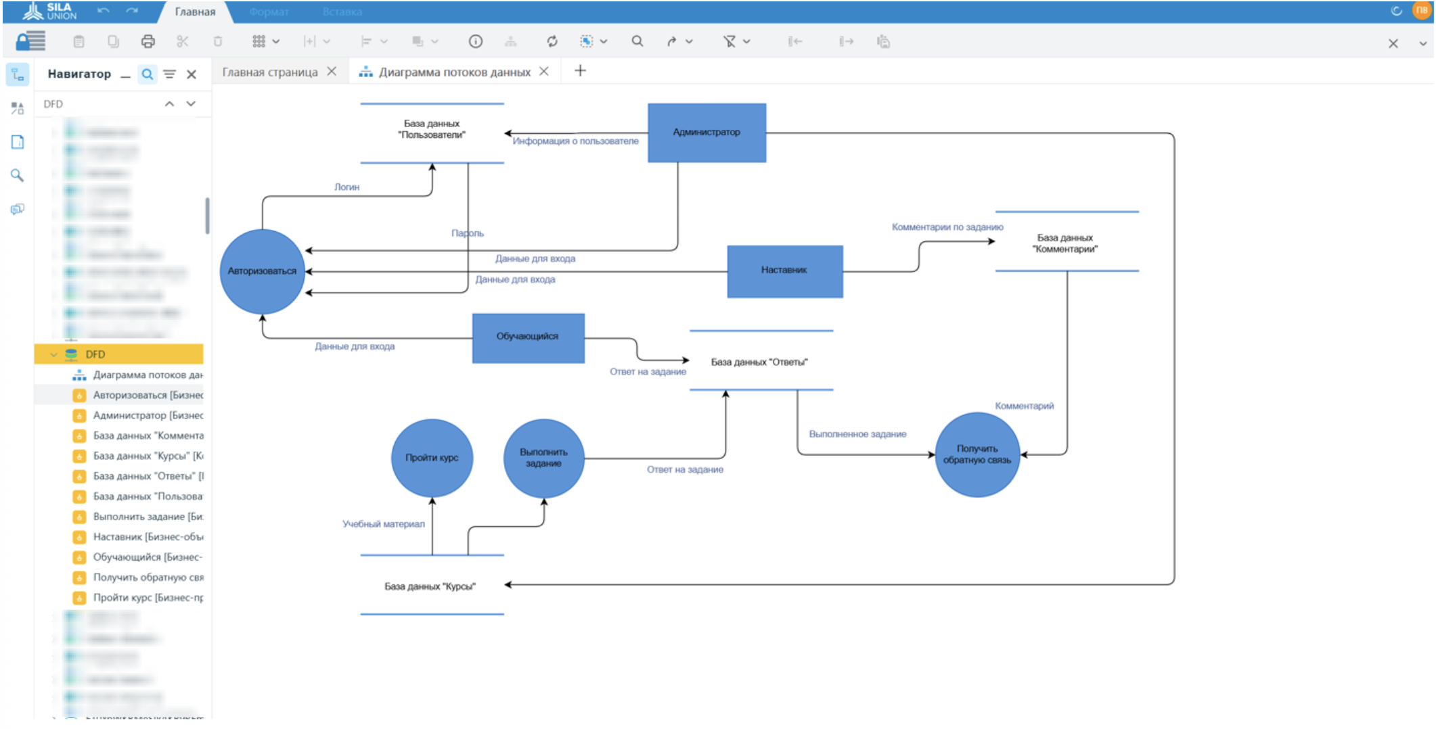Viewport: 1436px width, 729px height.
Task: Open the Формат ribbon tab
Action: pos(269,12)
